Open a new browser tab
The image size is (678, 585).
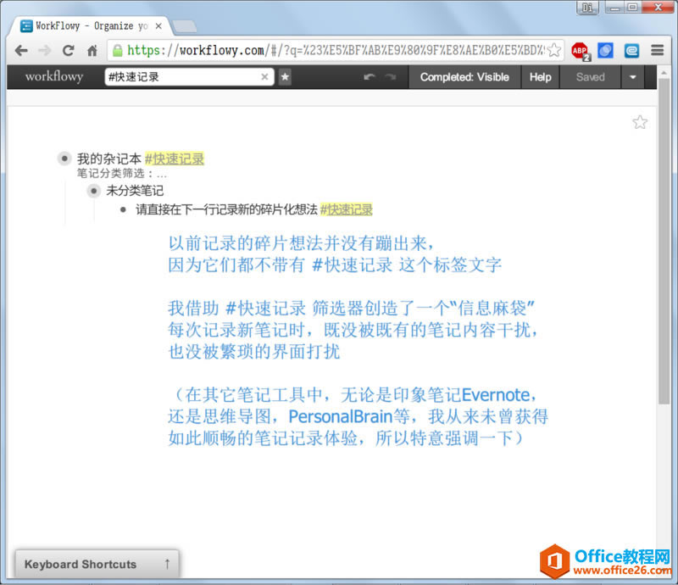[x=185, y=27]
